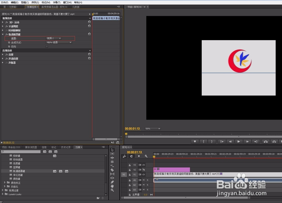Toggle lock on track V2

(x=129, y=170)
